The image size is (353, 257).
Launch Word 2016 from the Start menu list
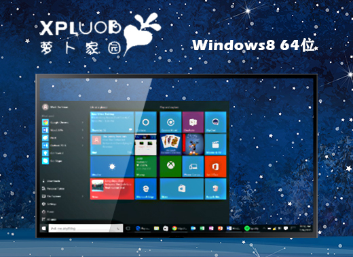[53, 130]
